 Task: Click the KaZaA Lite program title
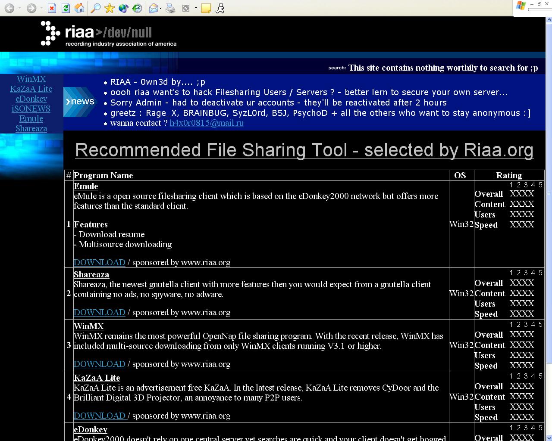coord(97,378)
